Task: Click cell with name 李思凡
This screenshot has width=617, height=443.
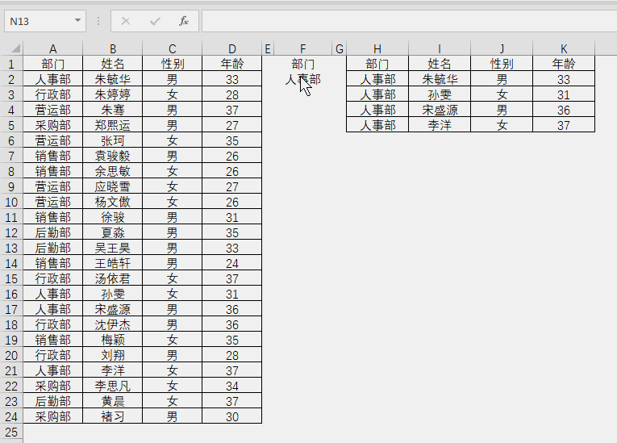Action: tap(113, 386)
